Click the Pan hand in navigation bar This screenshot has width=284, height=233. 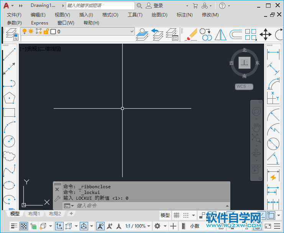pyautogui.click(x=256, y=128)
